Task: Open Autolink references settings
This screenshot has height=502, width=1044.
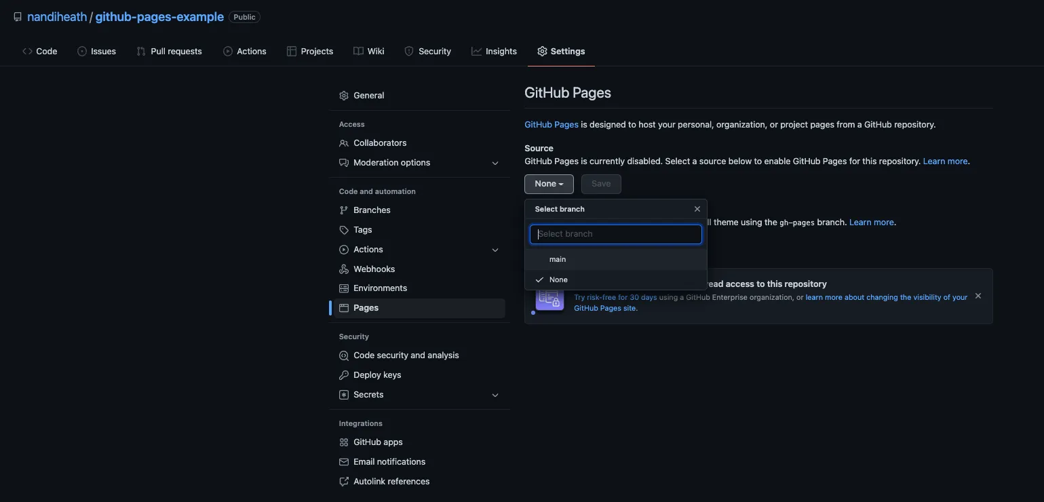Action: point(391,481)
